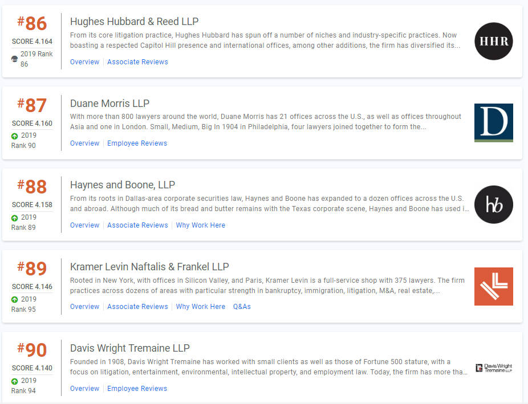
Task: View Overview for Duane Morris
Action: click(x=84, y=143)
